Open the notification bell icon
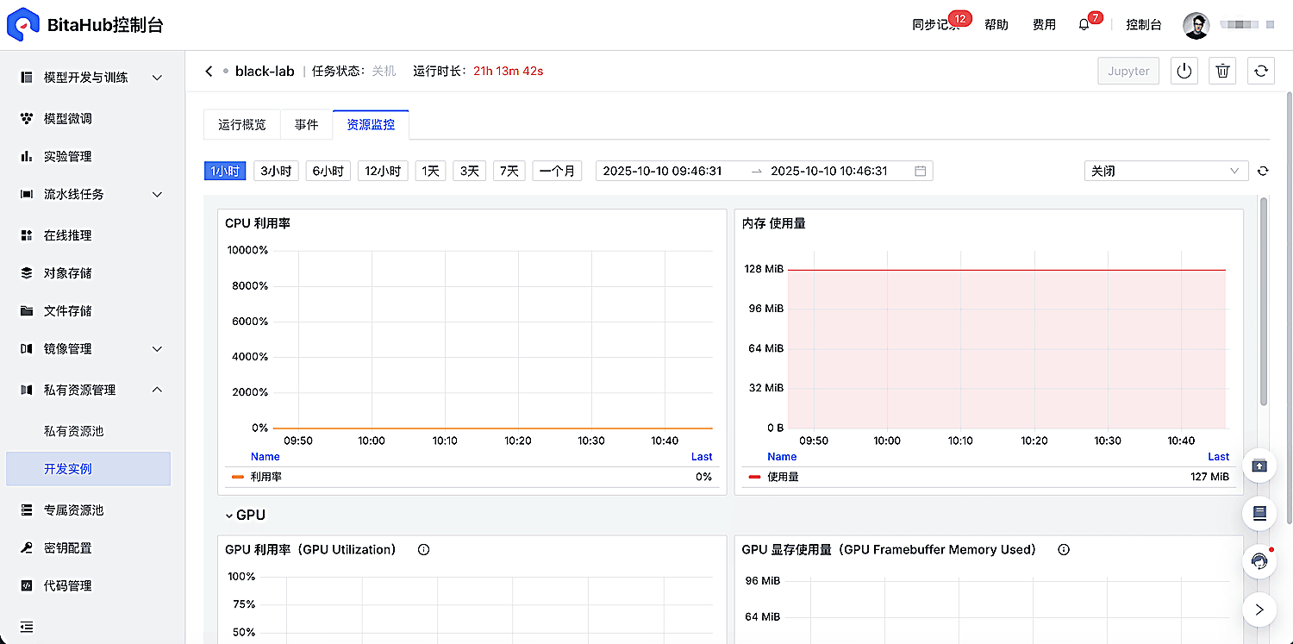Viewport: 1293px width, 644px height. coord(1084,25)
